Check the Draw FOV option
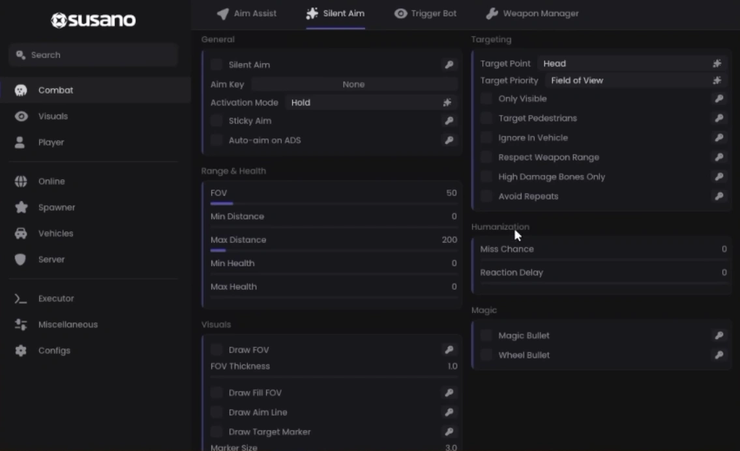Image resolution: width=740 pixels, height=451 pixels. pyautogui.click(x=216, y=349)
